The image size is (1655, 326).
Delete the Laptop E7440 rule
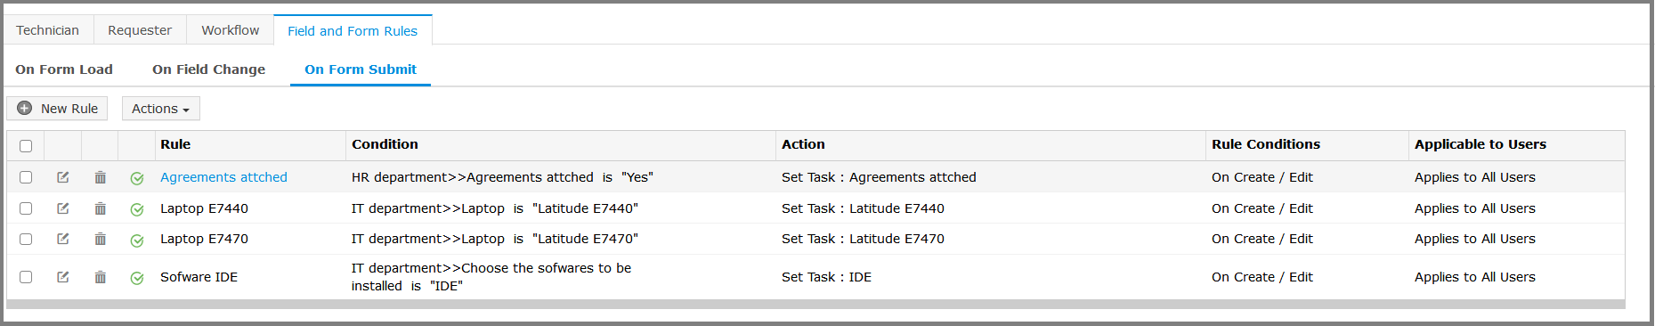[101, 208]
